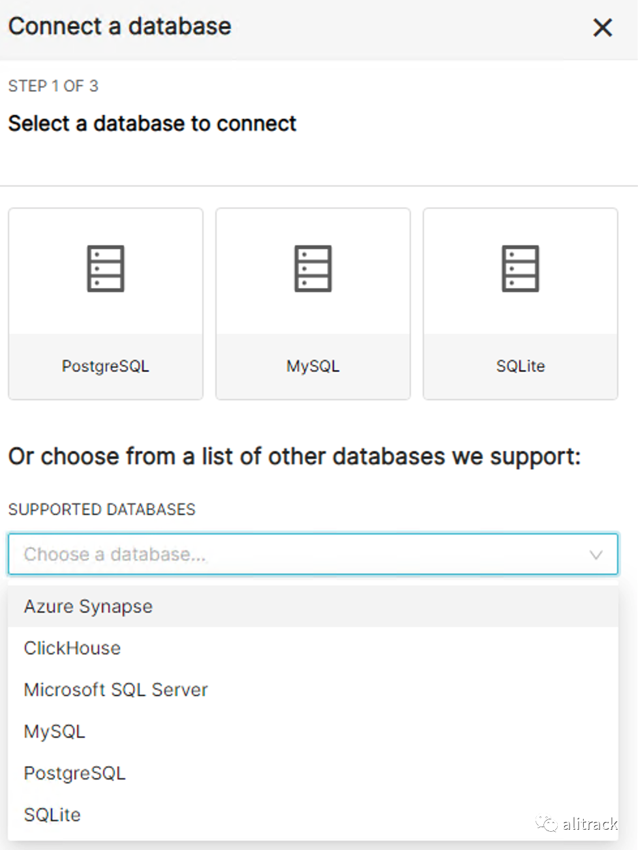Choose Microsoft SQL Server option

(115, 690)
